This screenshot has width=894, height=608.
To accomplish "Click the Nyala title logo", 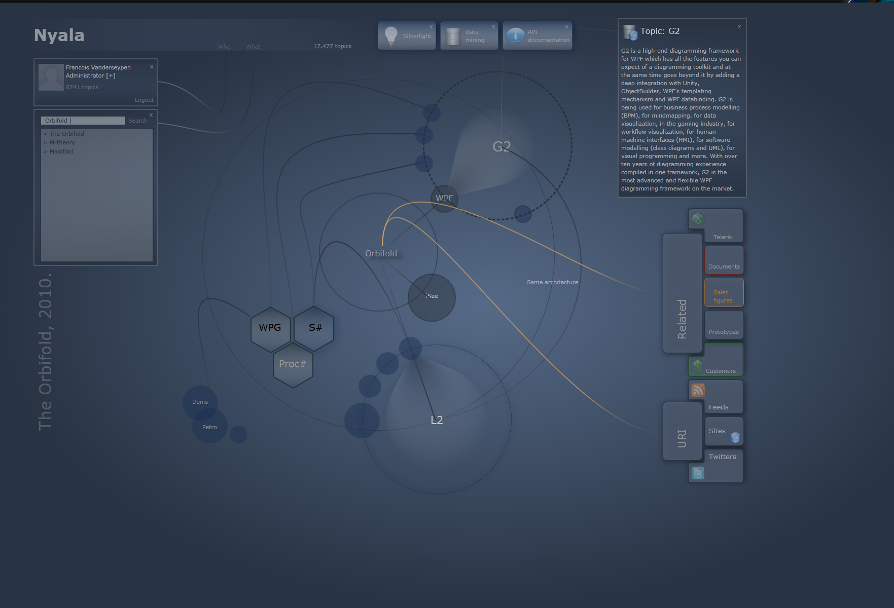I will pos(59,35).
